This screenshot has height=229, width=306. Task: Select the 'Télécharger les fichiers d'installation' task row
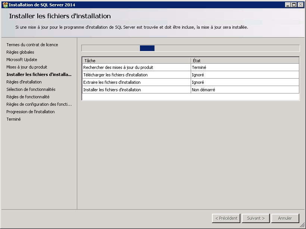click(x=136, y=75)
